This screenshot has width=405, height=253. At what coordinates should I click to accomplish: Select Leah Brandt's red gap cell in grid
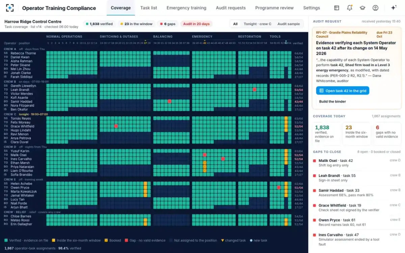click(254, 90)
